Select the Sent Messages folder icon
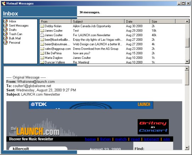Screen dimensions: 192x155 click(x=6, y=26)
